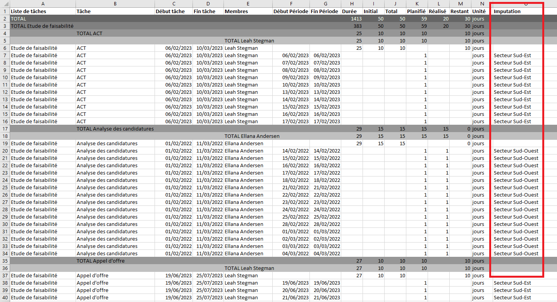Select column C header letter
This screenshot has height=302, width=557.
174,3
